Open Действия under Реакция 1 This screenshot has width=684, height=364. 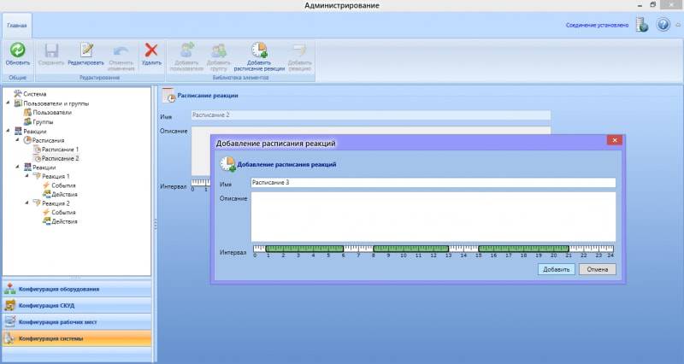64,195
